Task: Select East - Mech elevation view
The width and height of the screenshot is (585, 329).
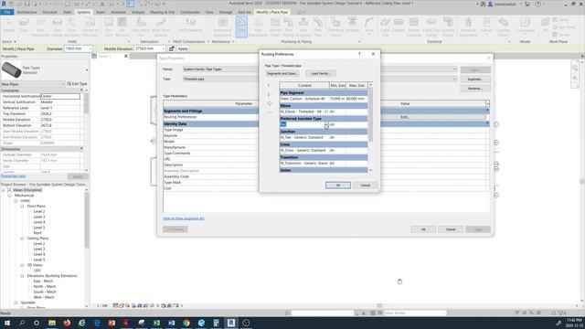Action: pyautogui.click(x=43, y=281)
